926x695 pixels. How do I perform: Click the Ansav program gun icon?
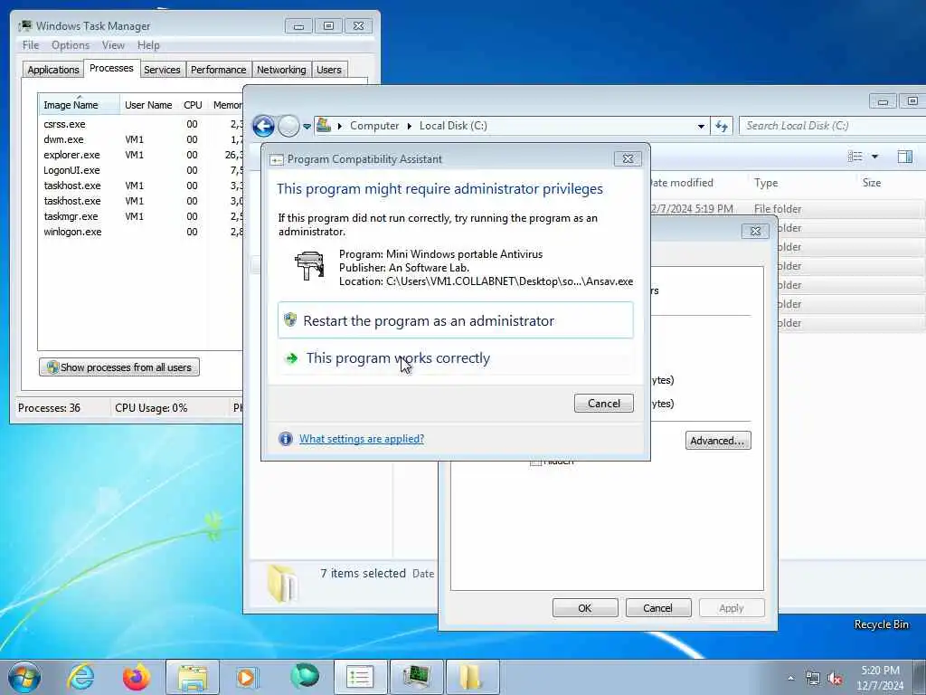pyautogui.click(x=309, y=266)
